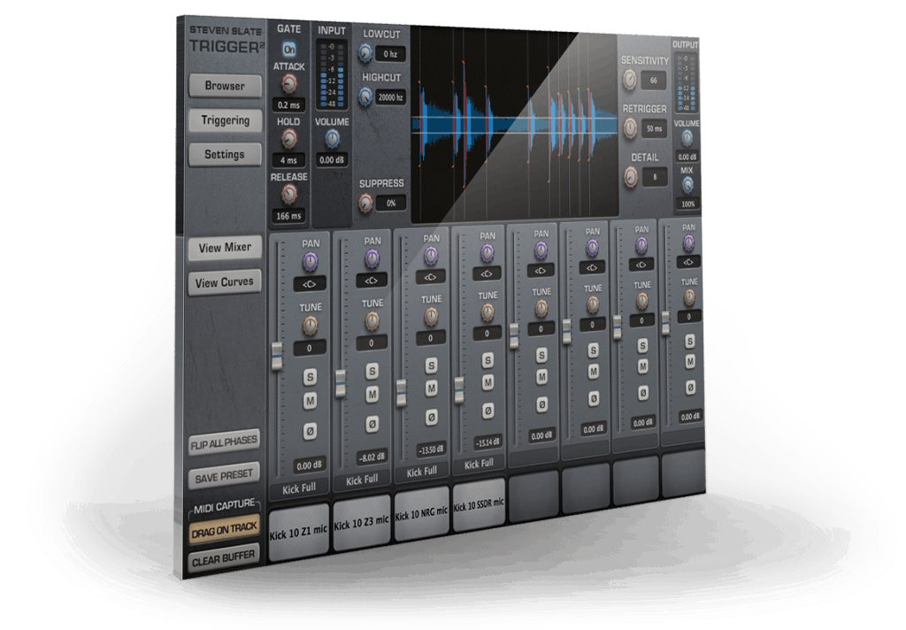Open the Triggering page
The image size is (906, 630).
pyautogui.click(x=225, y=120)
